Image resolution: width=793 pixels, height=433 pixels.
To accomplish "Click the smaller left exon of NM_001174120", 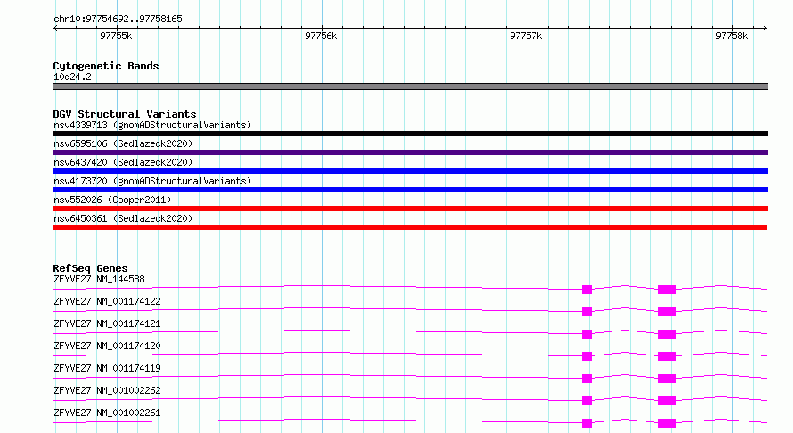I will [586, 356].
